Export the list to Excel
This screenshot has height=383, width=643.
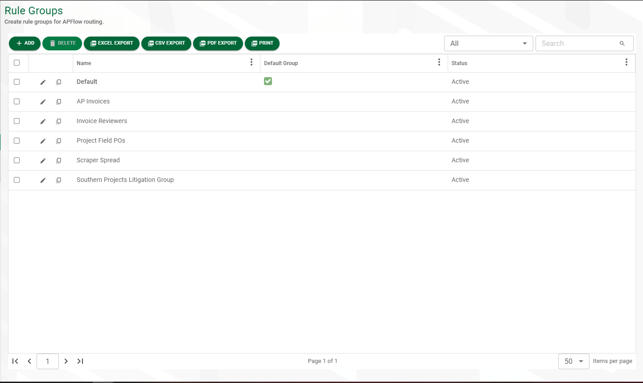(111, 43)
